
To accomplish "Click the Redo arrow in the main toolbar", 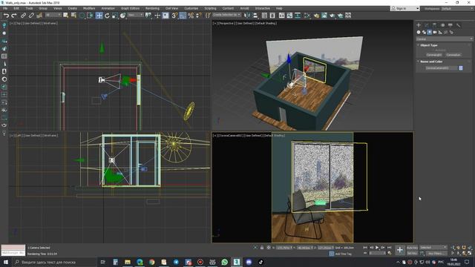I will pyautogui.click(x=14, y=15).
